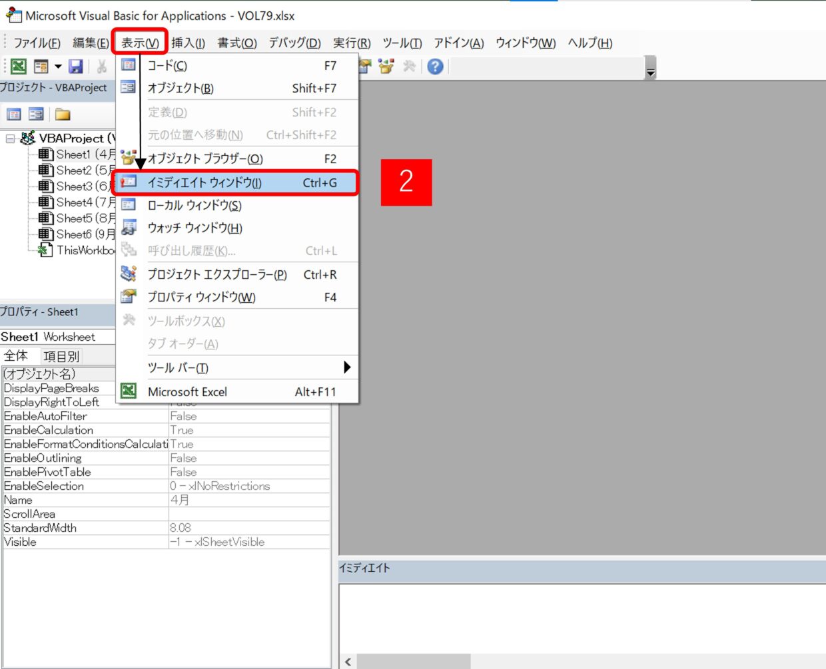This screenshot has width=826, height=669.
Task: Select the (オブジェクト名) property row
Action: click(59, 373)
